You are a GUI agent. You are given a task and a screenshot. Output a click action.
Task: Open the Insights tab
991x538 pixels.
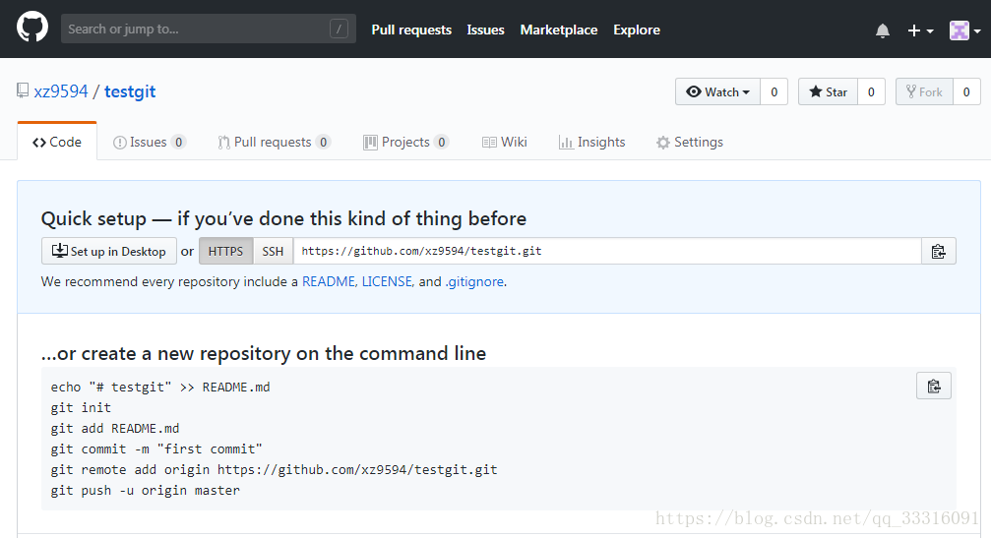tap(591, 142)
